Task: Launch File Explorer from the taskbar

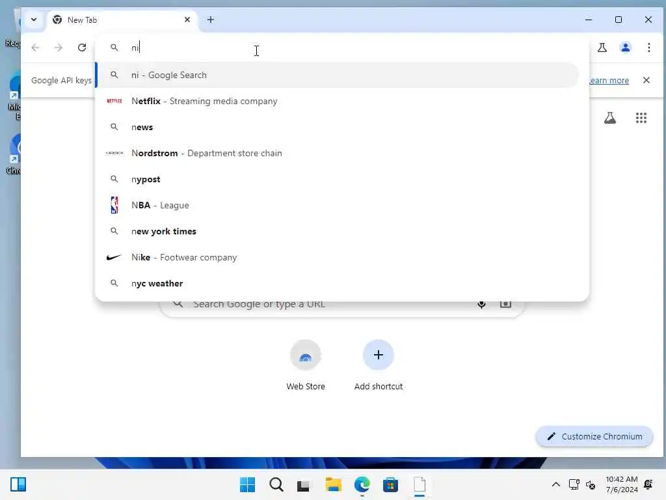Action: [x=334, y=484]
